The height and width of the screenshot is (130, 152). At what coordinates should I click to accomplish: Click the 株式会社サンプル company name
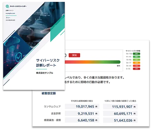pyautogui.click(x=45, y=73)
